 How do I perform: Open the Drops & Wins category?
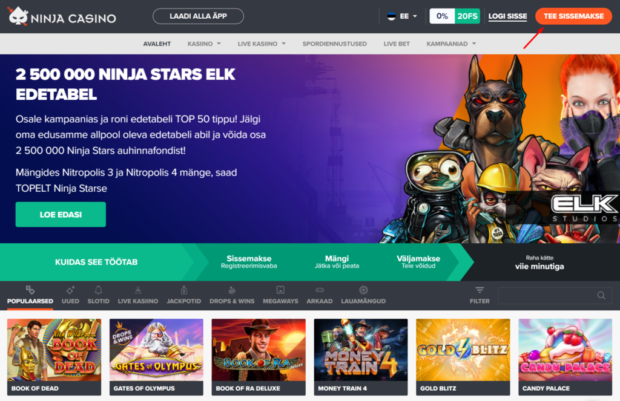tap(232, 295)
